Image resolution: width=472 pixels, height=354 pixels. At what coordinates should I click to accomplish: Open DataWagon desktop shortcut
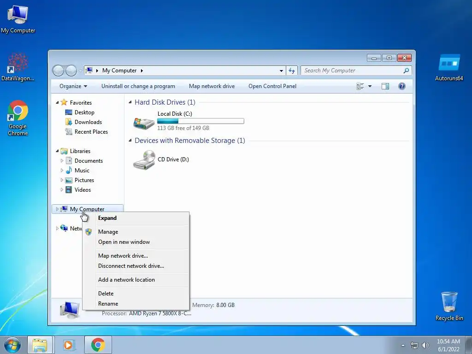pos(18,67)
